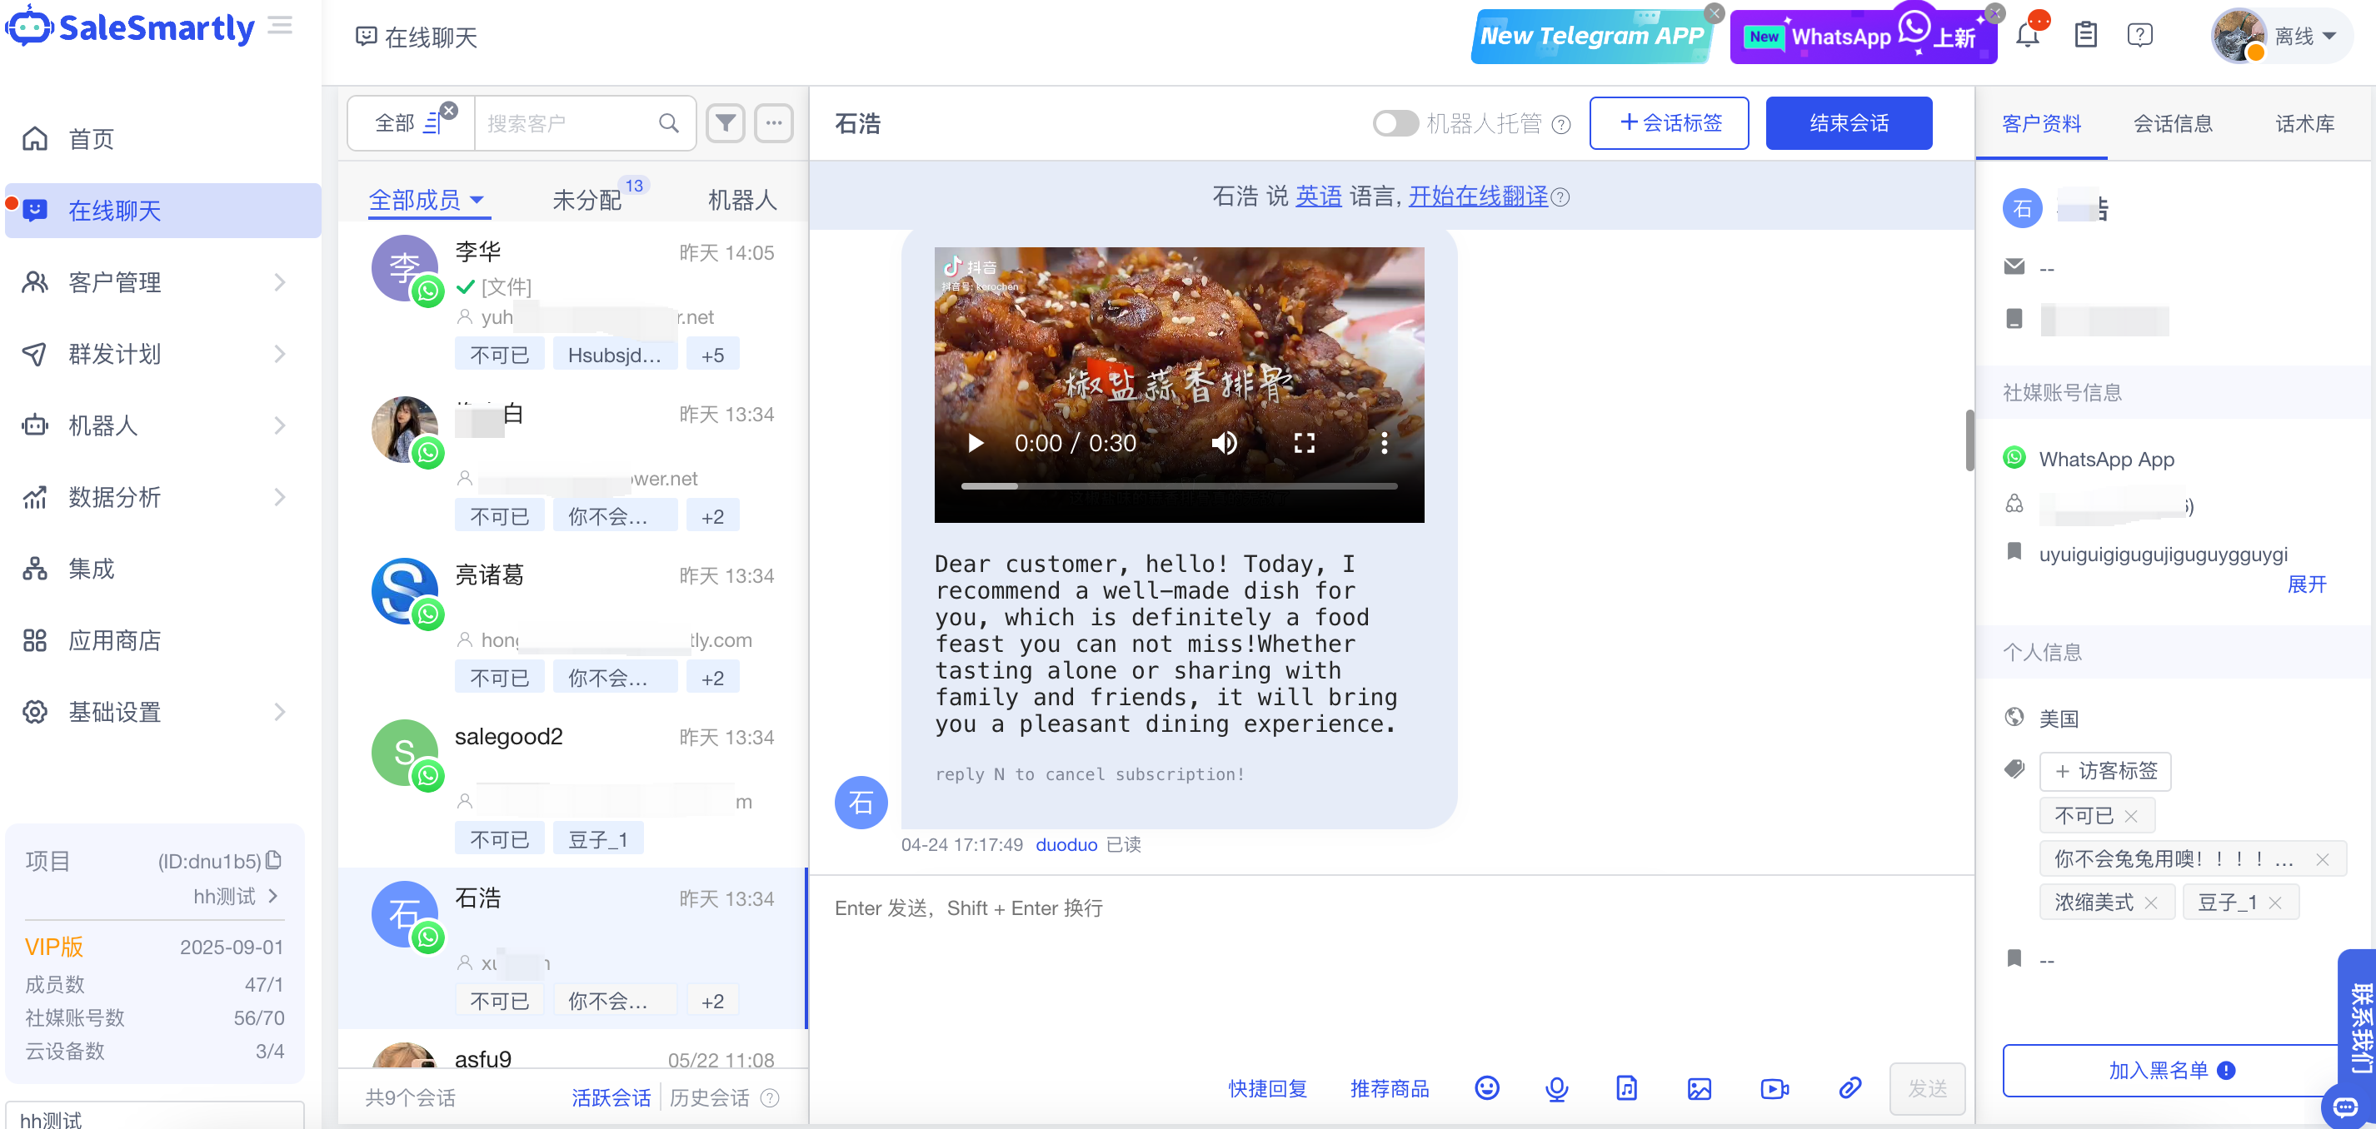Click the 结束会话 button
2376x1129 pixels.
[1848, 122]
